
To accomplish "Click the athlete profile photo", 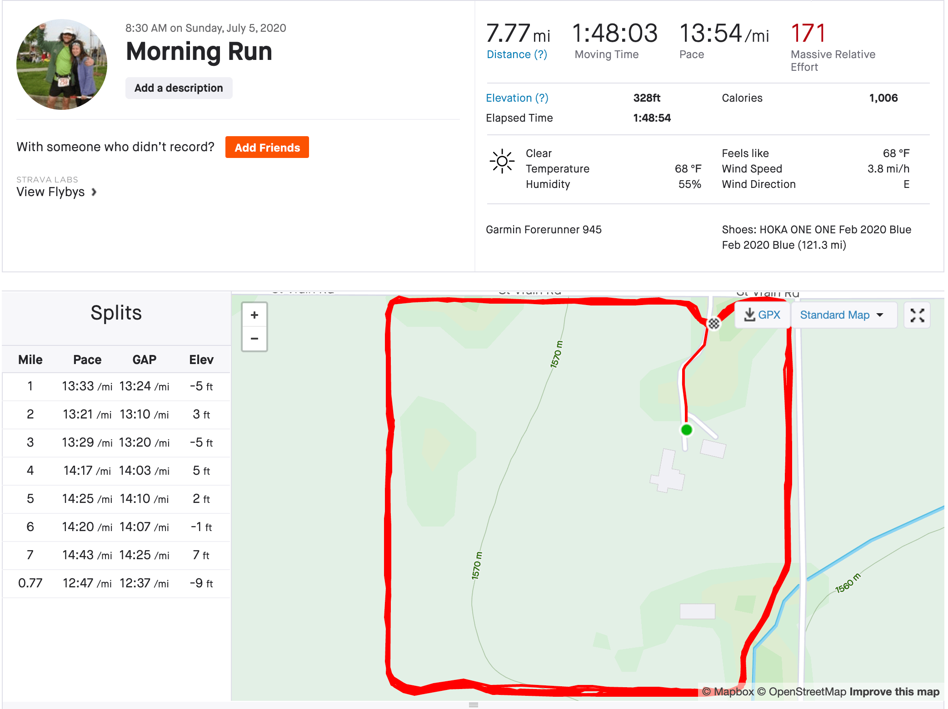I will pyautogui.click(x=62, y=64).
